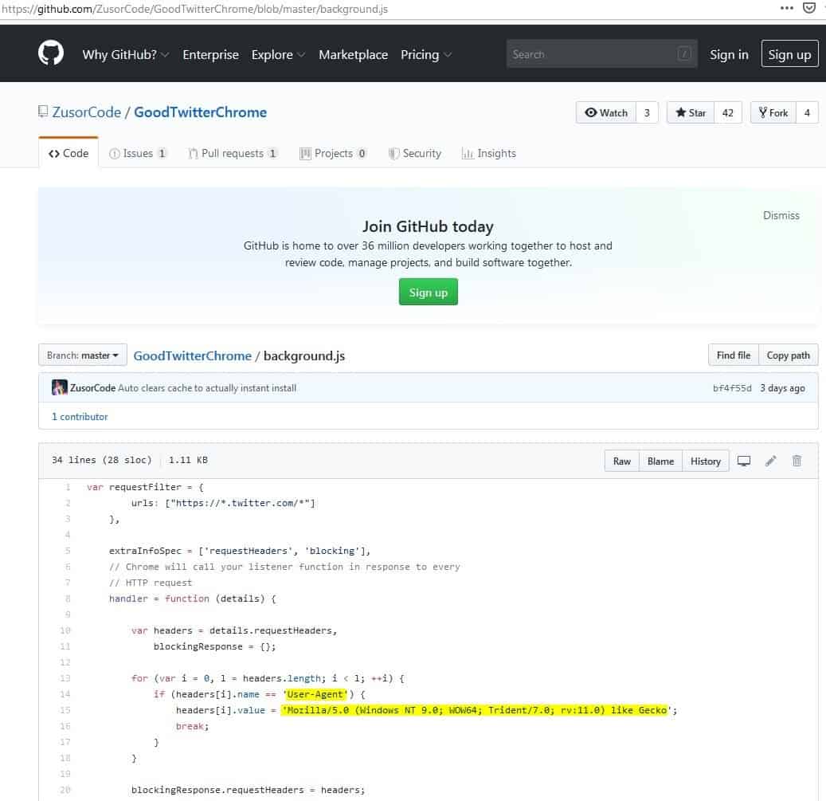826x801 pixels.
Task: Expand the Why GitHub? dropdown menu
Action: (125, 54)
